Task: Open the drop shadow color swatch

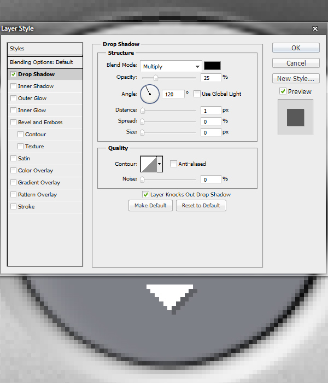Action: click(212, 66)
